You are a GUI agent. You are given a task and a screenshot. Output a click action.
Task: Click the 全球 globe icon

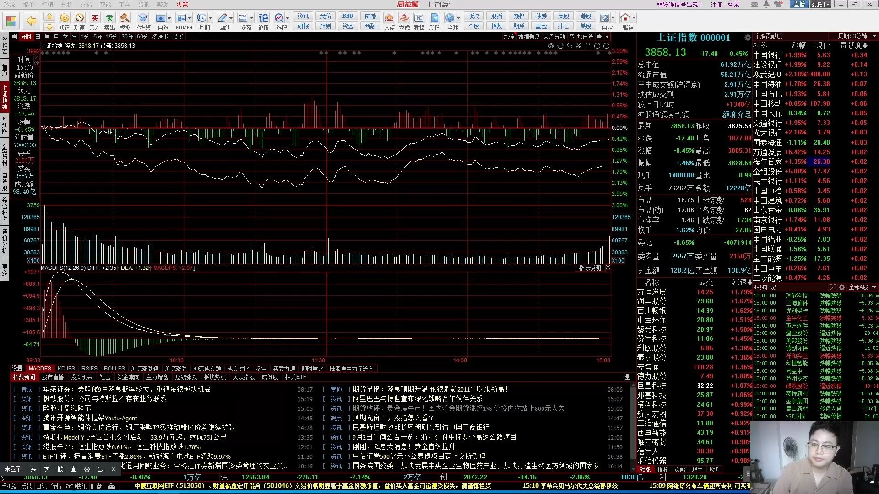click(450, 18)
